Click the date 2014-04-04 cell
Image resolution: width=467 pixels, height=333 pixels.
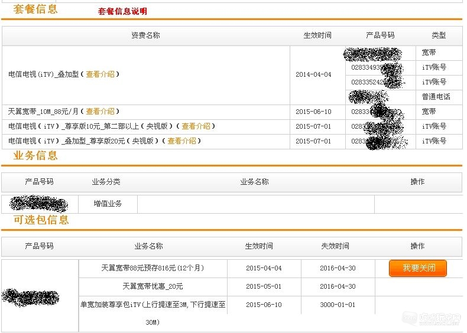[313, 75]
